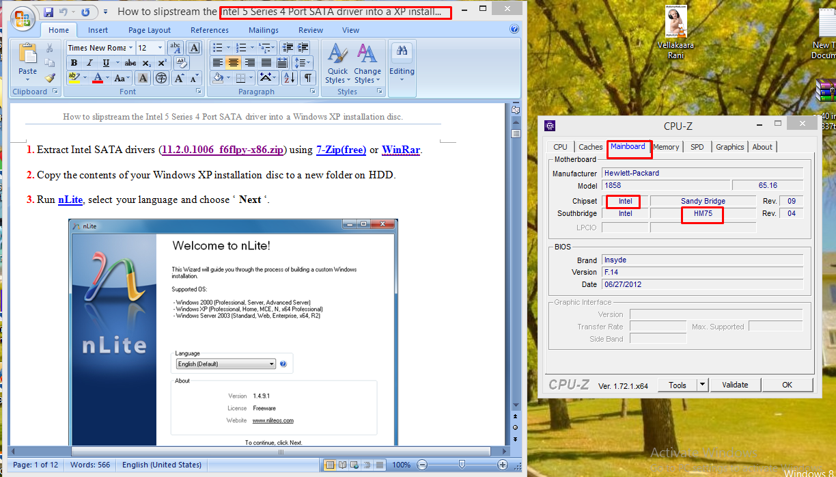
Task: Switch to the References ribbon tab
Action: pyautogui.click(x=210, y=30)
